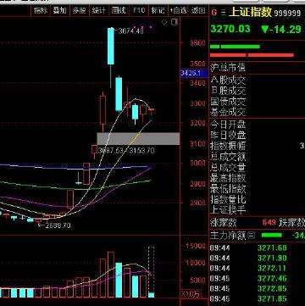The image size is (305, 306).
Task: Click the gray gap zone rectangle on chart
Action: coord(138,139)
